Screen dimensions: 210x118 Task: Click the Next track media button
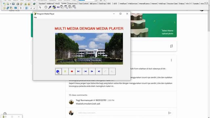(x=79, y=71)
